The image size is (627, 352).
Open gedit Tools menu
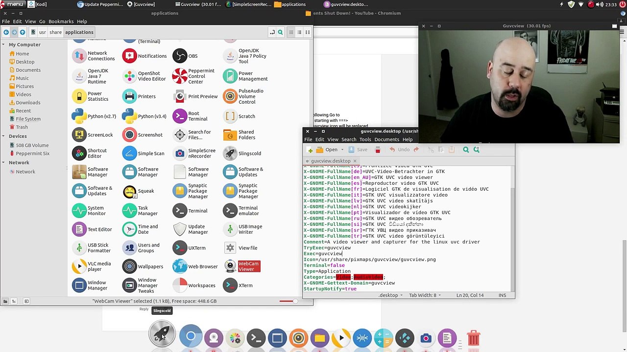point(365,139)
